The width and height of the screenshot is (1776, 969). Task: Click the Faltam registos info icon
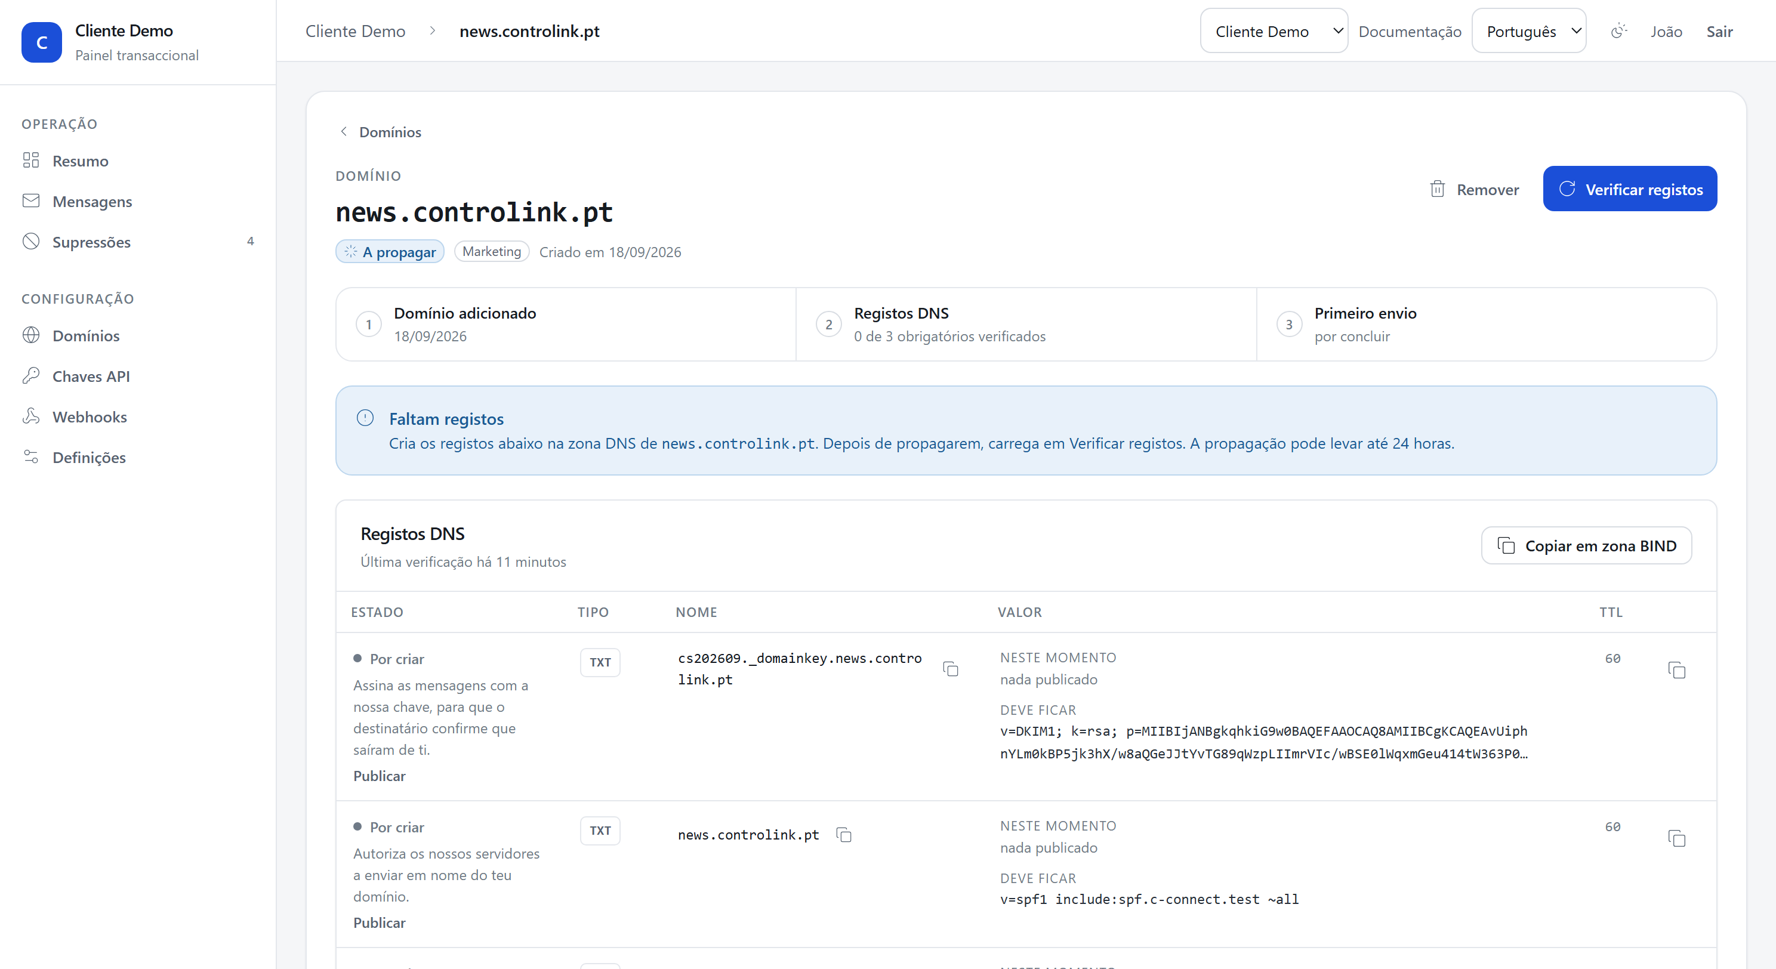point(365,418)
